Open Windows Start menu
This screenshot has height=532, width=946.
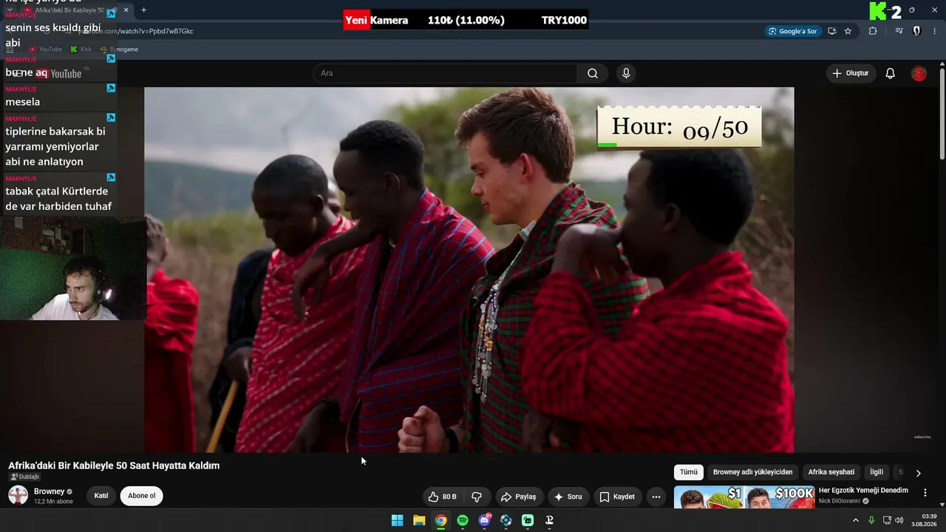click(x=397, y=520)
